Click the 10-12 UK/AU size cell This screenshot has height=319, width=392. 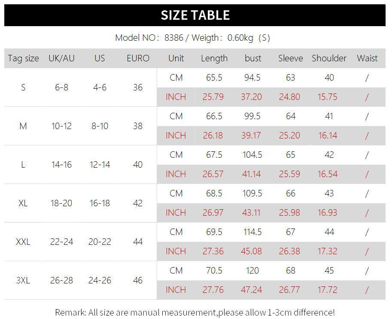coord(61,126)
